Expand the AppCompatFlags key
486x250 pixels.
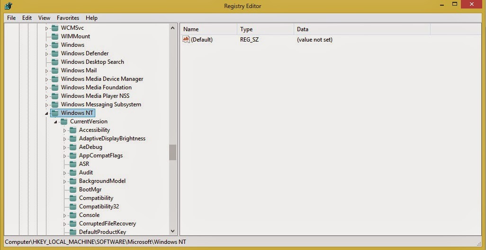tap(65, 156)
